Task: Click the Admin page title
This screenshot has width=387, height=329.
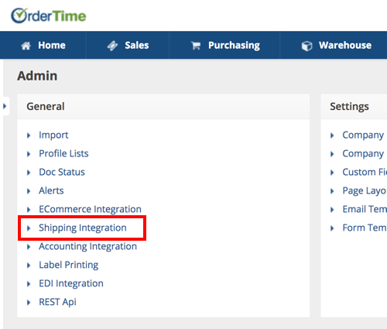Action: pos(37,76)
